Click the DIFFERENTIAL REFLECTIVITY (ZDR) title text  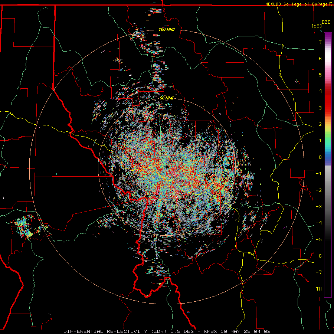pos(116,331)
